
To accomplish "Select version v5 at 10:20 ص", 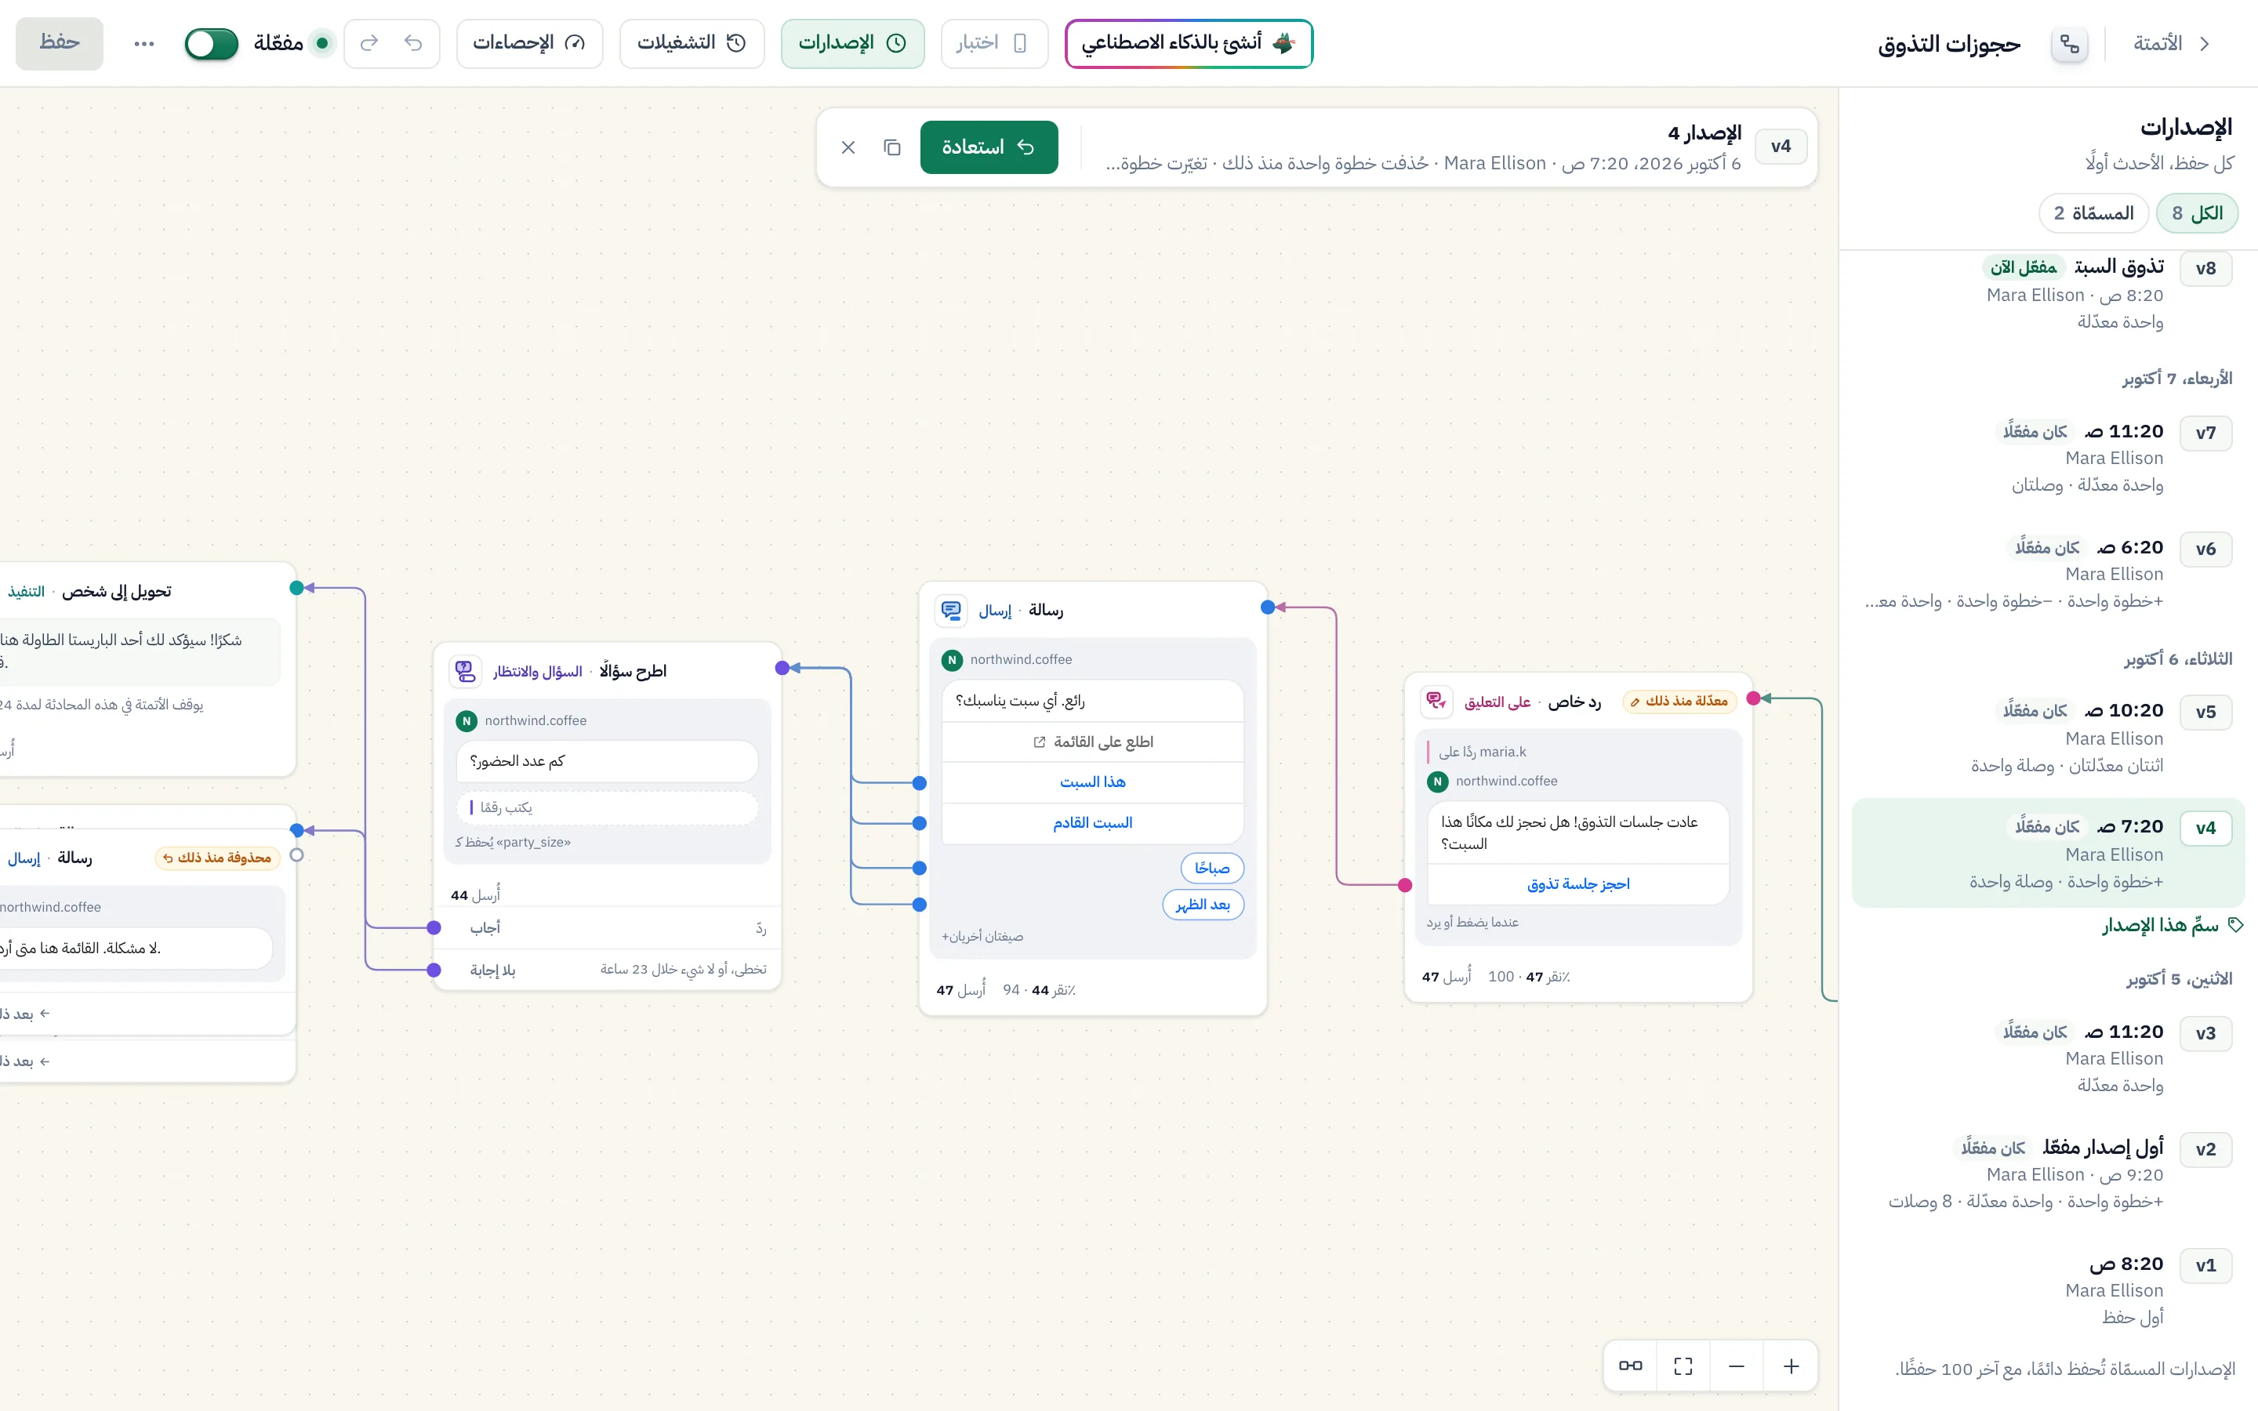I will point(2048,737).
